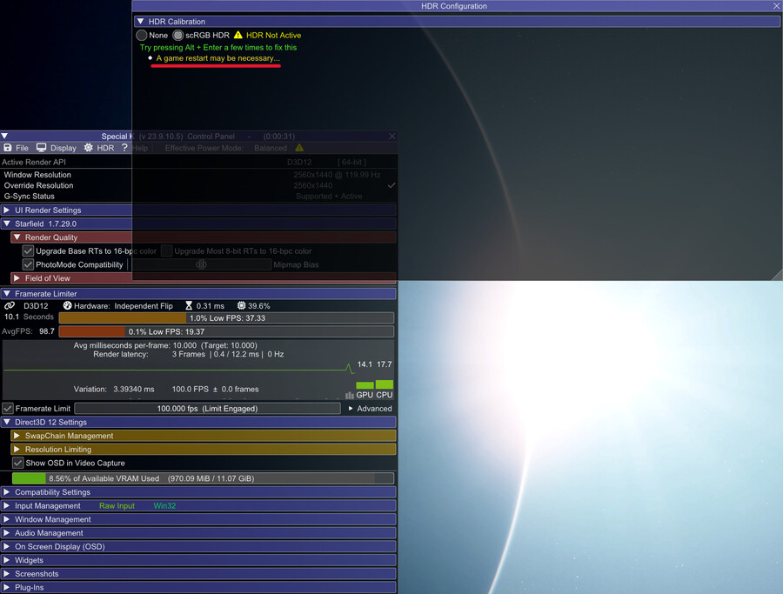Select the scRGB HDR radio button
This screenshot has height=594, width=783.
[x=177, y=35]
